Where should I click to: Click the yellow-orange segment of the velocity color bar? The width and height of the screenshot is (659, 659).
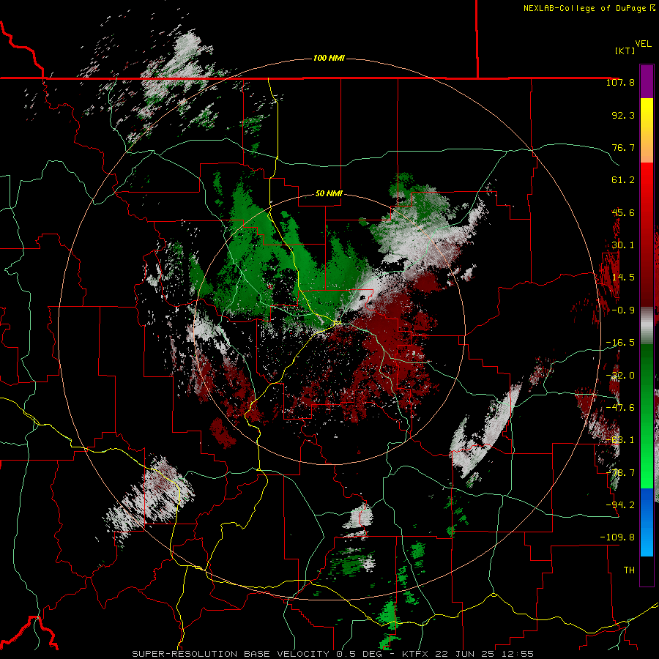[x=647, y=130]
